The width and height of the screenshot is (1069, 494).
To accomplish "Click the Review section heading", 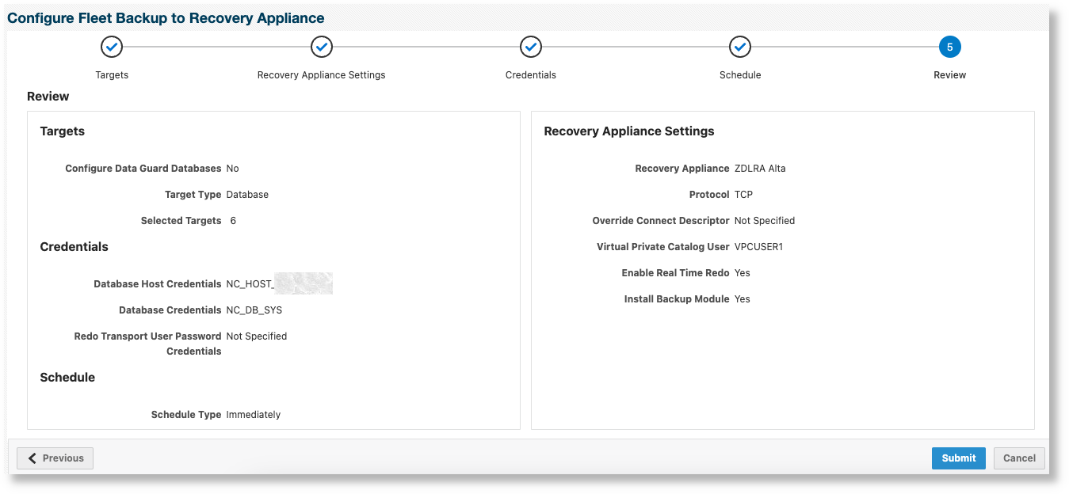I will (48, 97).
